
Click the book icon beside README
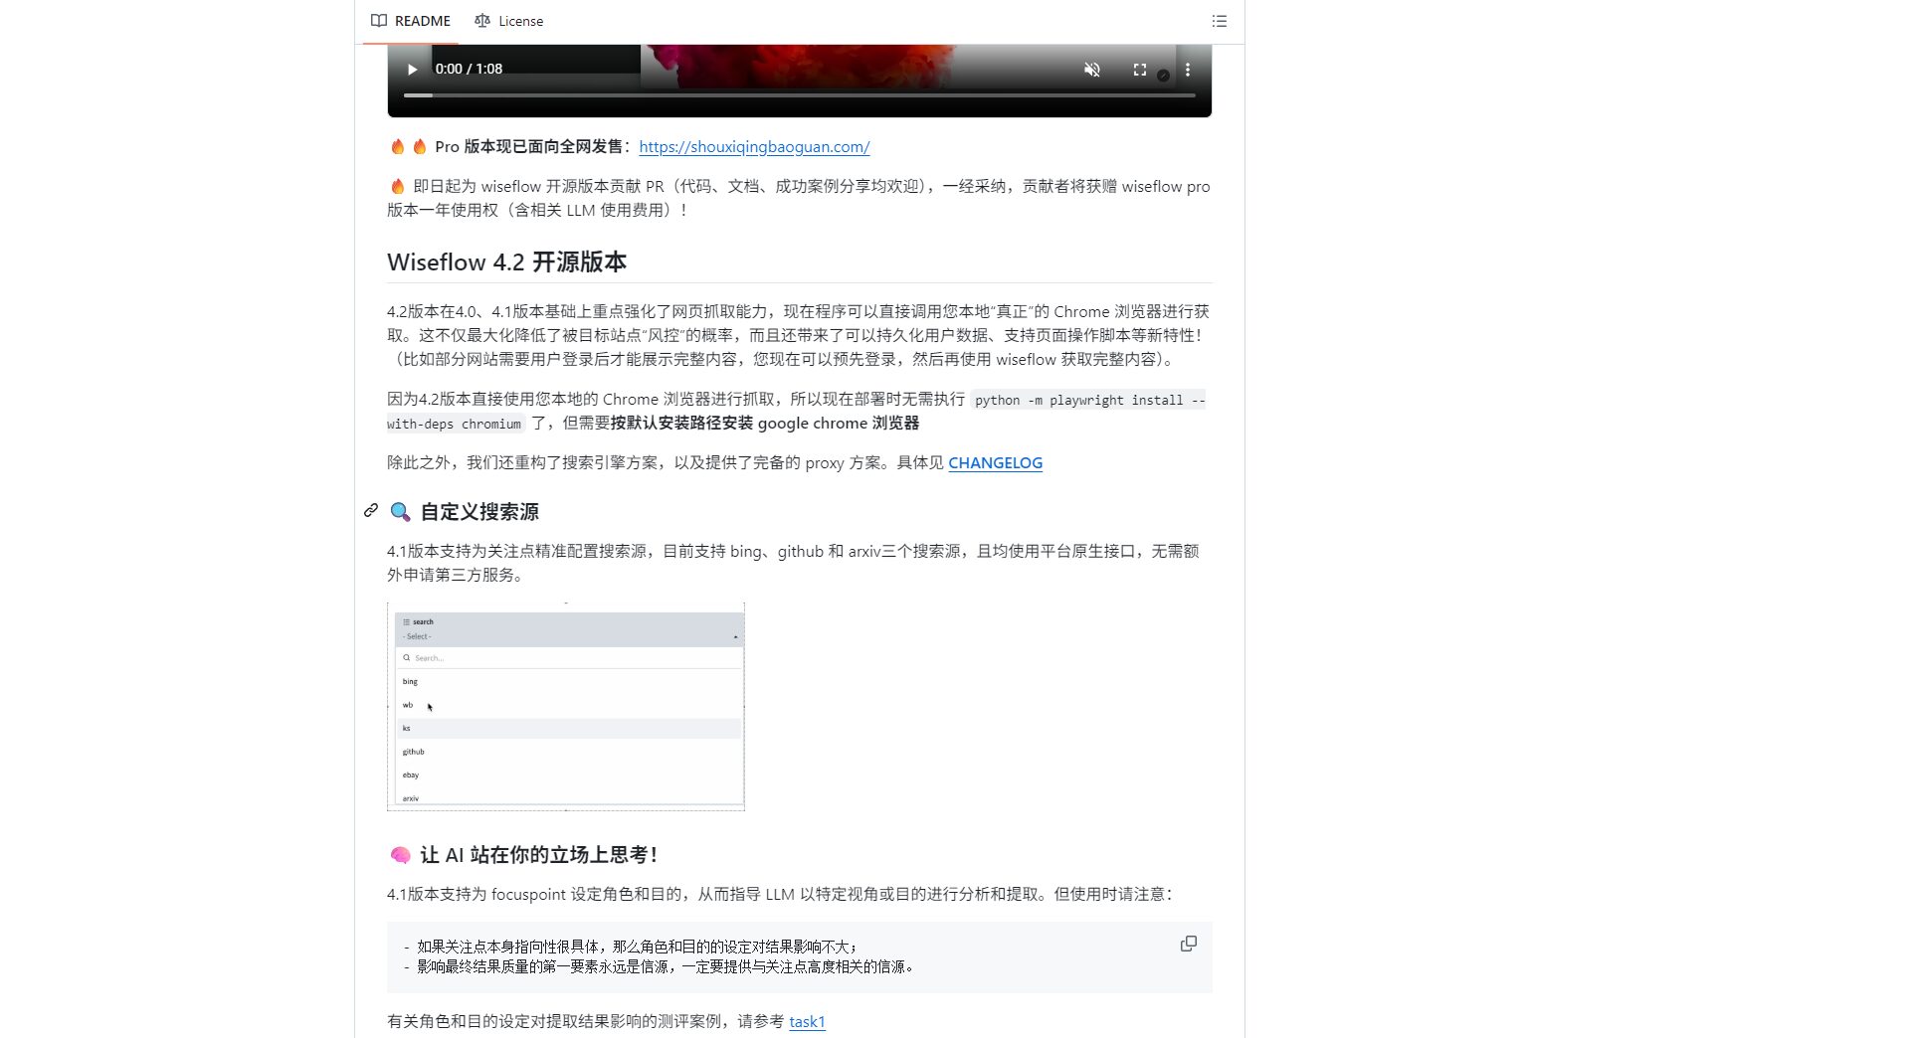(x=379, y=21)
